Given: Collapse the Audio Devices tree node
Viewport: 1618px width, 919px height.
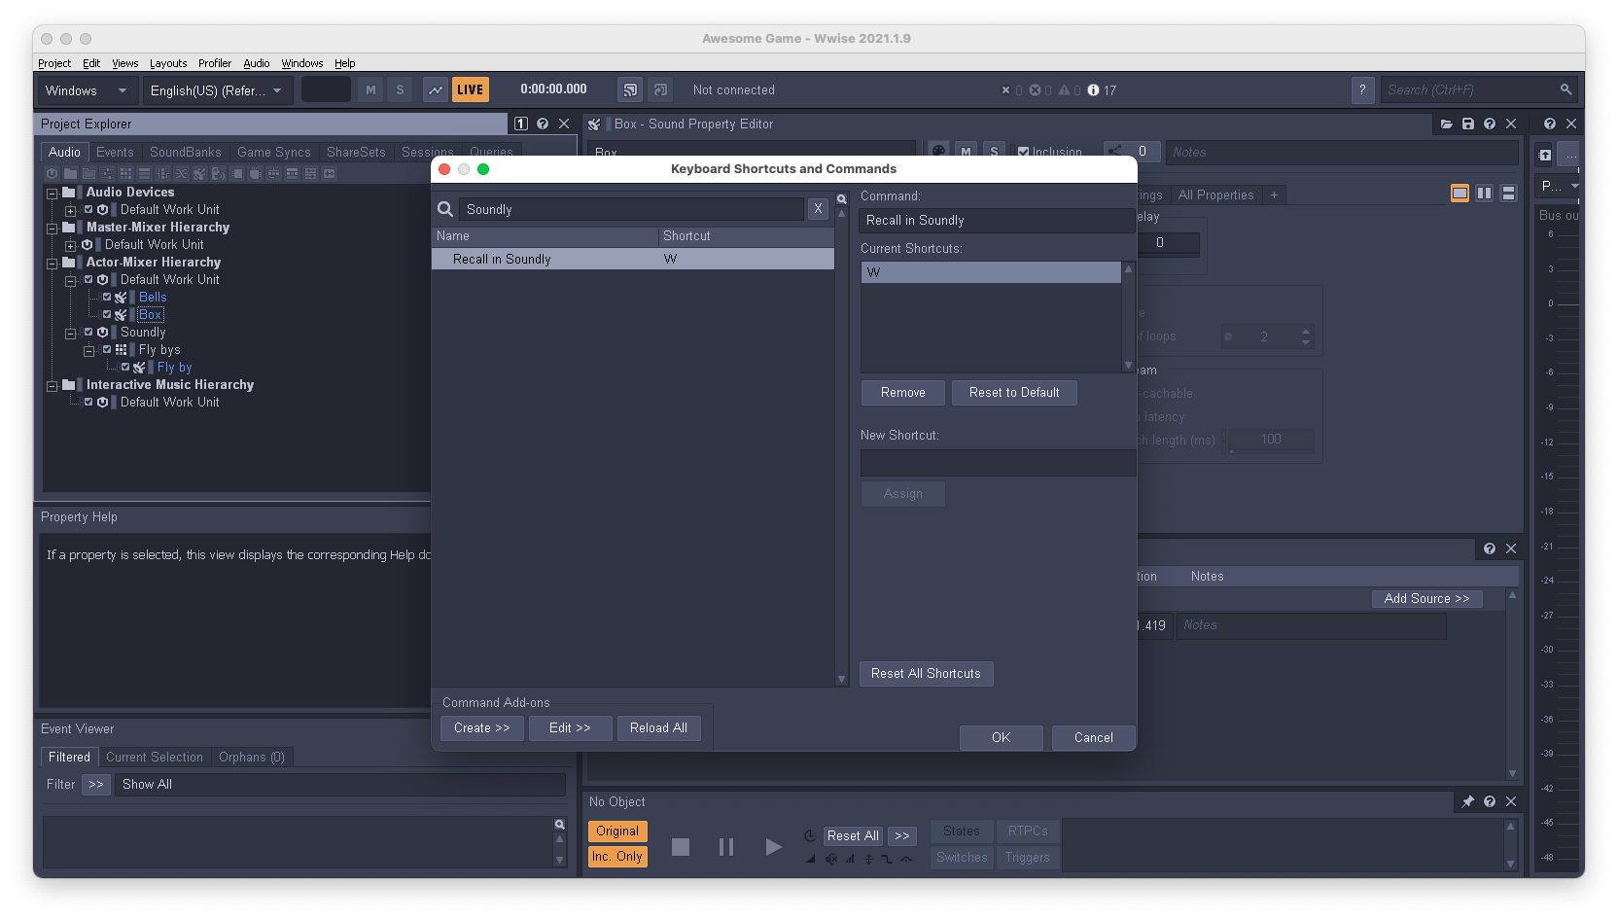Looking at the screenshot, I should click(x=53, y=193).
